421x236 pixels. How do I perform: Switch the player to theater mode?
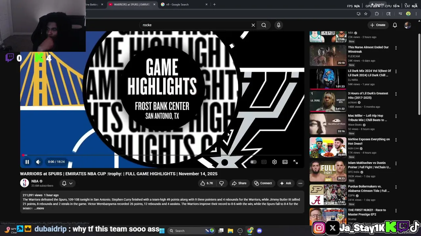tap(285, 162)
